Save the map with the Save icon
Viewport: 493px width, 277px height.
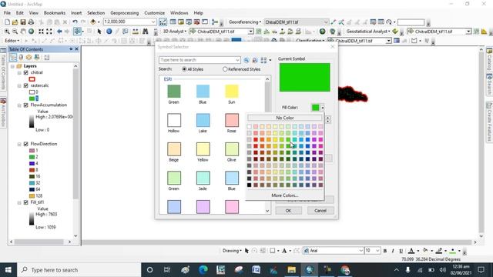click(x=23, y=22)
